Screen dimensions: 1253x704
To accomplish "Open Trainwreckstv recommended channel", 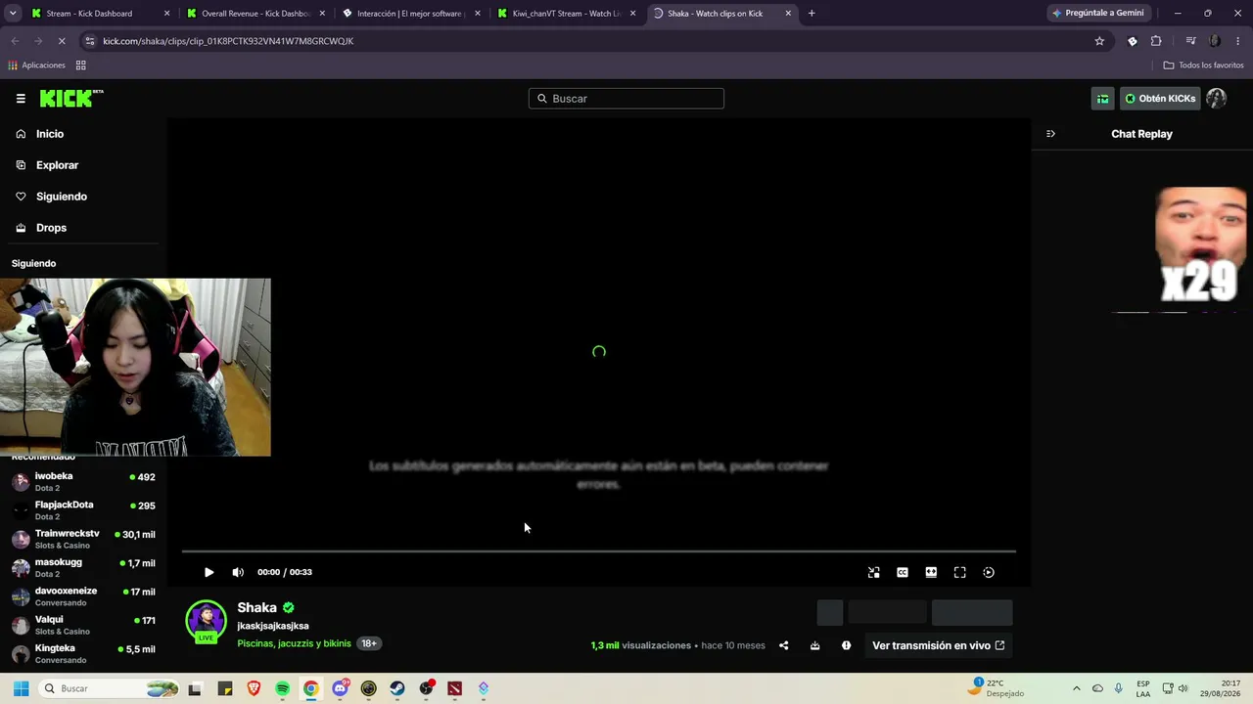I will pyautogui.click(x=83, y=539).
